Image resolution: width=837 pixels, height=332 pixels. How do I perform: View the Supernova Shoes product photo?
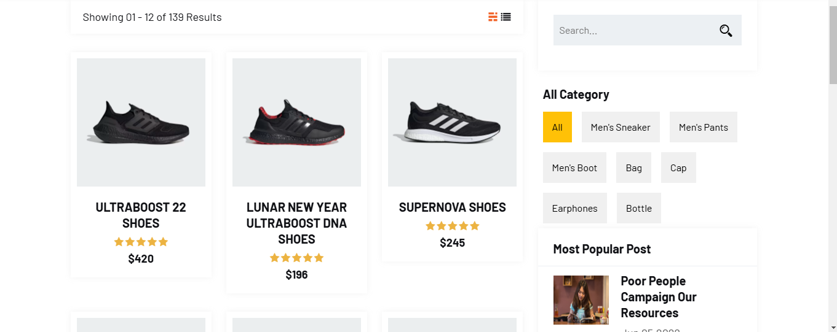point(452,122)
